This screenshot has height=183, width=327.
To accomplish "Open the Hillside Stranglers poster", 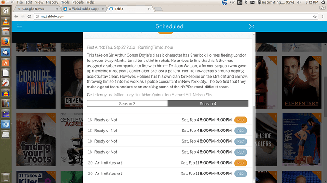I will 266,139.
